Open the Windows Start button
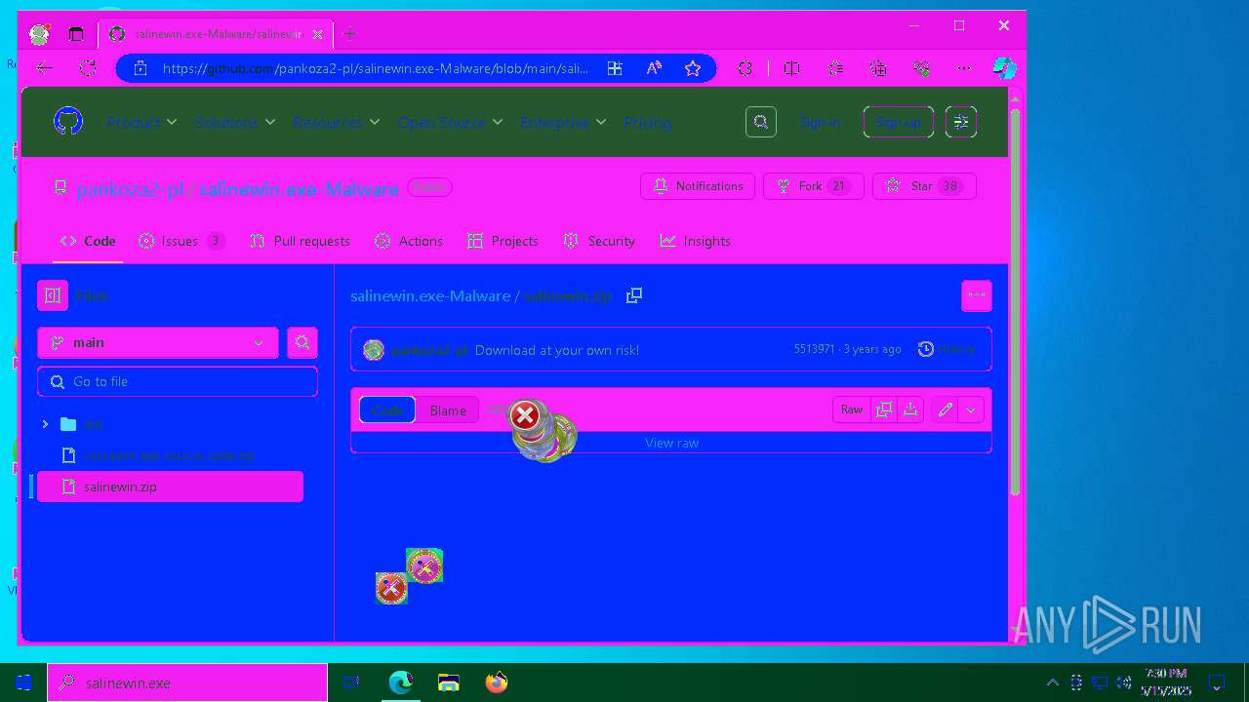This screenshot has width=1249, height=702. (x=23, y=682)
